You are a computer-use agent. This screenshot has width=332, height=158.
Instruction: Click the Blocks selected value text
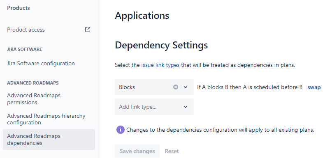tap(127, 87)
